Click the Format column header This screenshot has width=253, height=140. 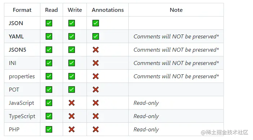(x=22, y=10)
